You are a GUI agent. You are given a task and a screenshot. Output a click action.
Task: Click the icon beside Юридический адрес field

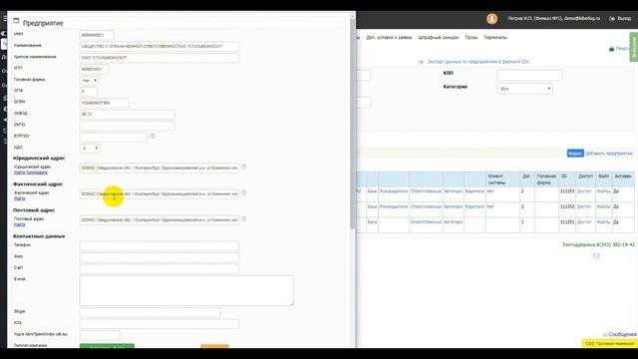coord(243,167)
